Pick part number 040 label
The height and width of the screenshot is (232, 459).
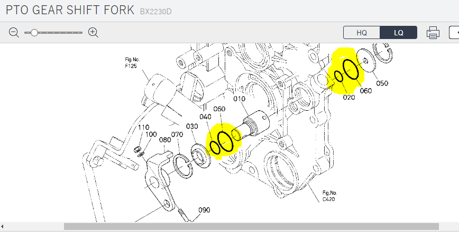pos(205,117)
